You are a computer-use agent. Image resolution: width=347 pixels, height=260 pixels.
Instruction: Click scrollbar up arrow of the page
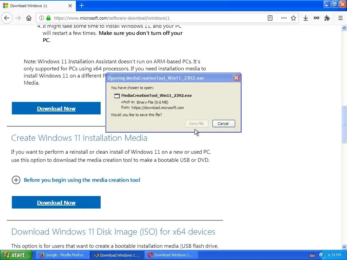[x=344, y=28]
